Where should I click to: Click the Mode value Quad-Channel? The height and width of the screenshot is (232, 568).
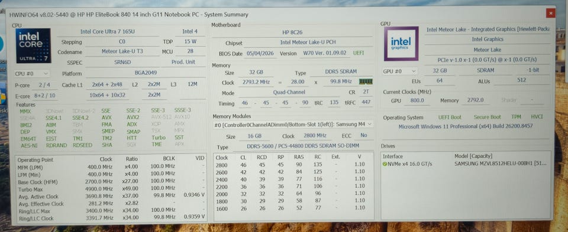click(x=289, y=93)
